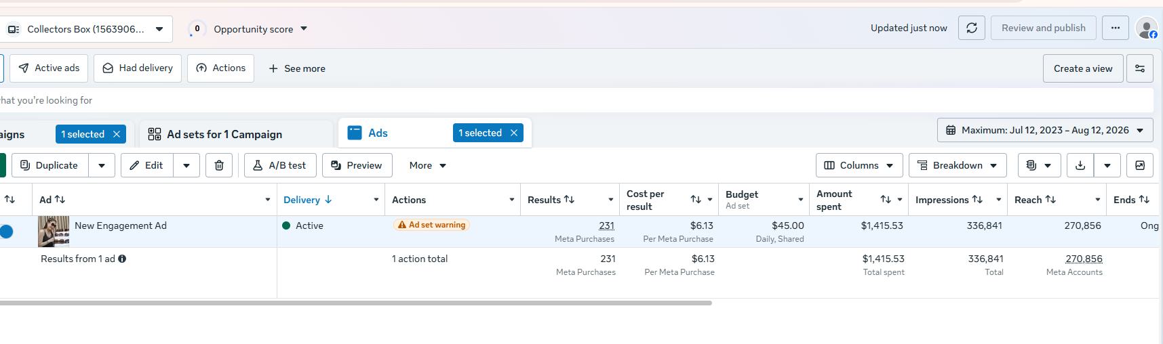Apply the Had delivery filter

point(138,68)
